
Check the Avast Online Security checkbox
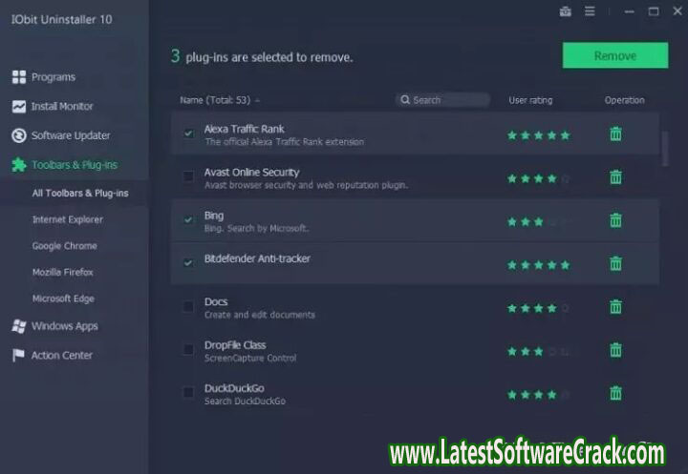(188, 176)
